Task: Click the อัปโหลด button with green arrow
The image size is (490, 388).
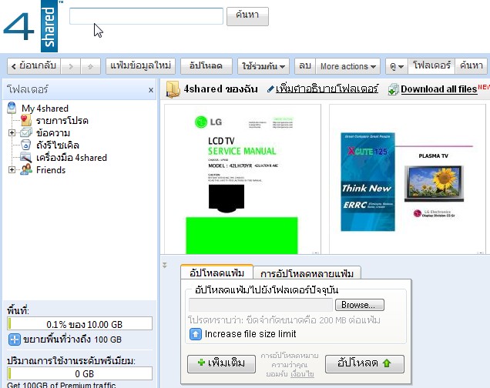Action: 364,363
